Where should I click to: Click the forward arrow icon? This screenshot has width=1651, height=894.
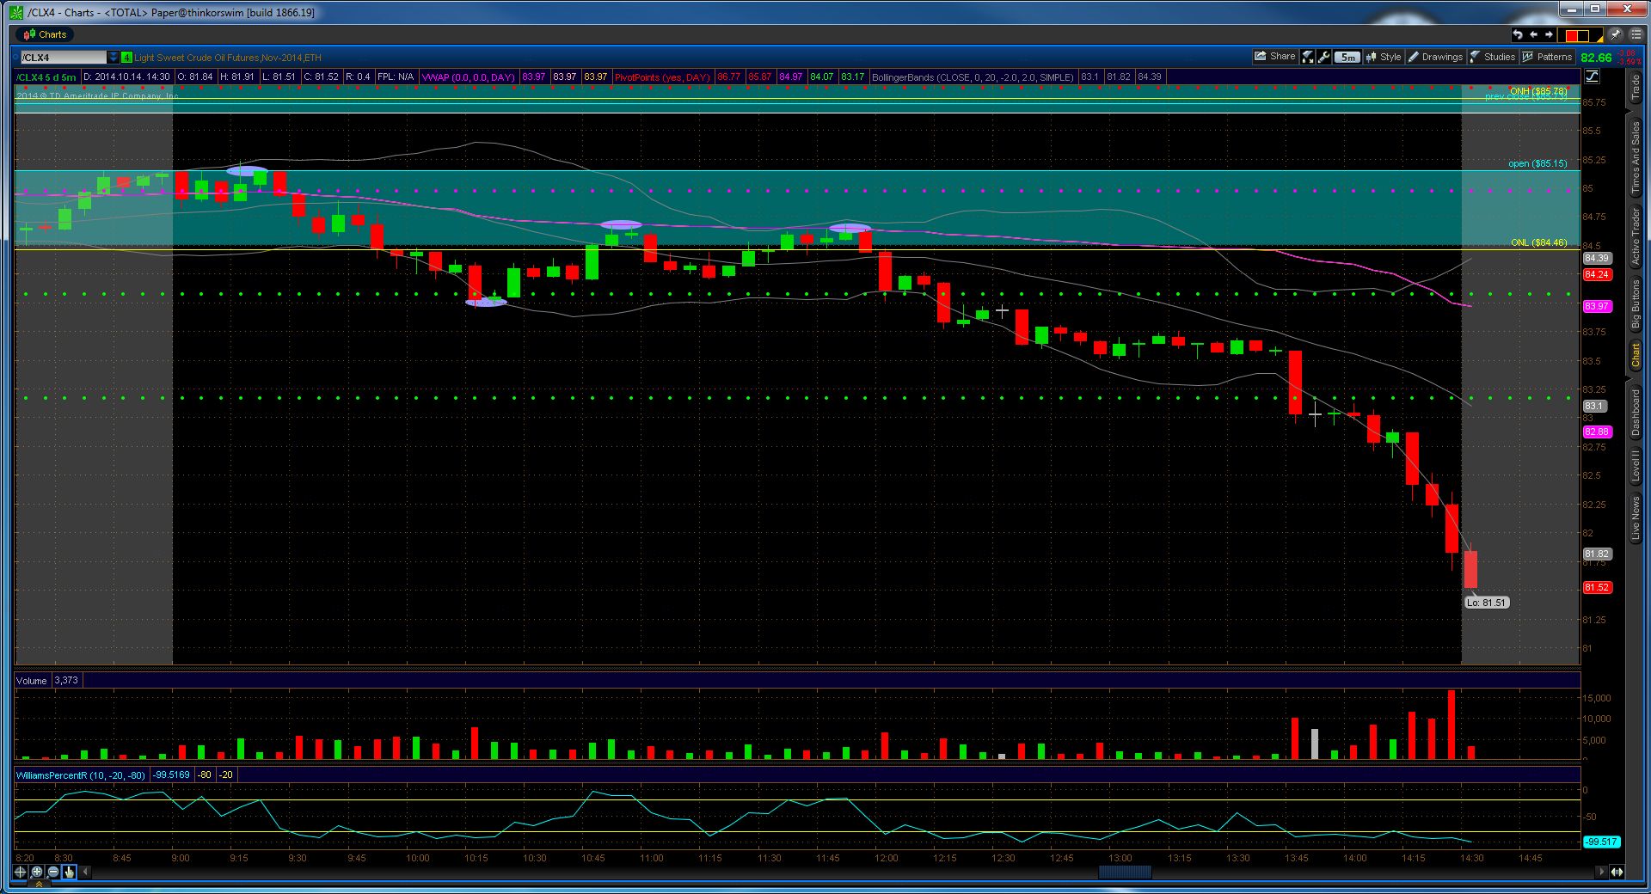coord(1550,34)
